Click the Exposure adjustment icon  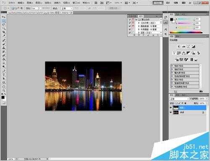[194, 46]
